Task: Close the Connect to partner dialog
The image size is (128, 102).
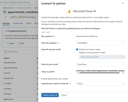Action: pos(123,3)
